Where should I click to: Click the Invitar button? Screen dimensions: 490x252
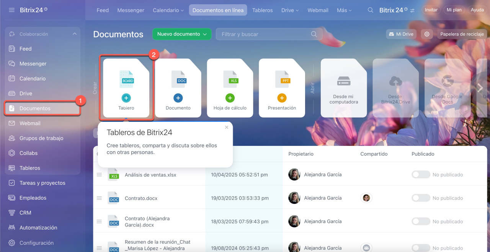[431, 10]
